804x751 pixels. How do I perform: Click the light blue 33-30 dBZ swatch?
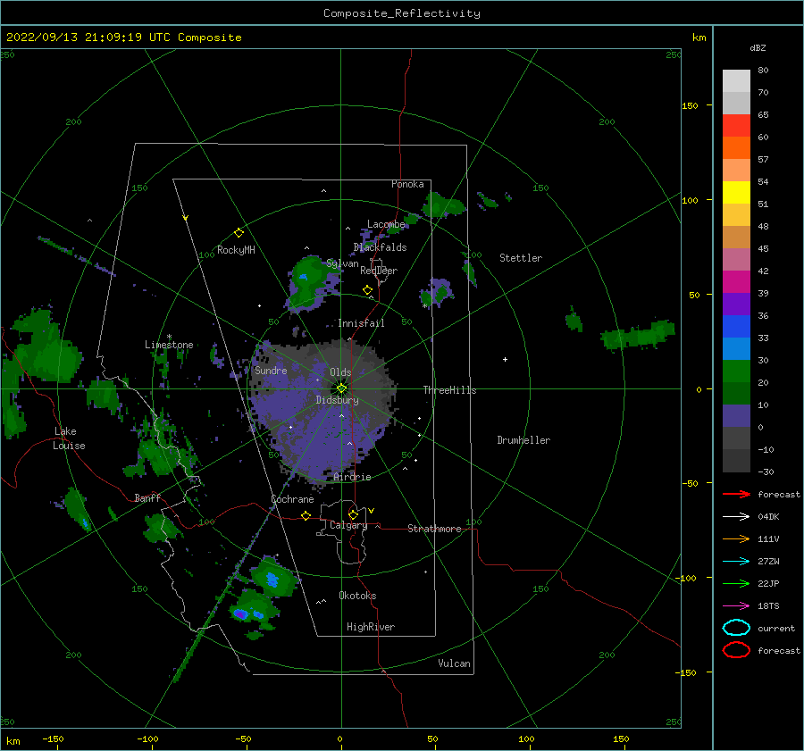click(736, 348)
